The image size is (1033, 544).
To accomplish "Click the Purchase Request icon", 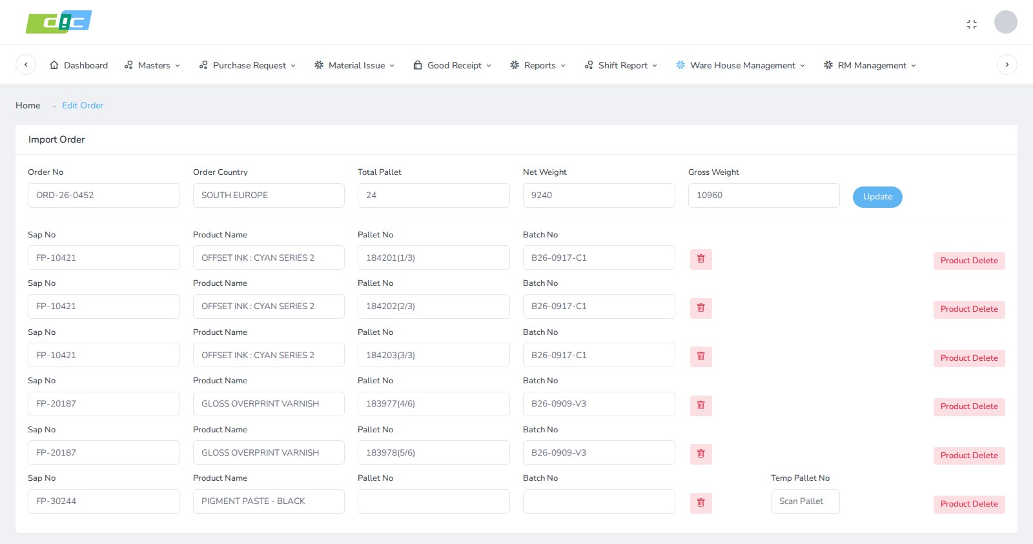I will tap(203, 65).
